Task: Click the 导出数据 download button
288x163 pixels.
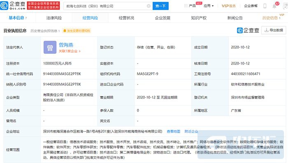Action: click(x=274, y=30)
